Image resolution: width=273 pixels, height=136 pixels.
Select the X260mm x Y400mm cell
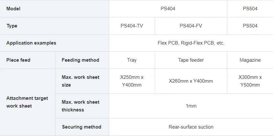point(191,81)
